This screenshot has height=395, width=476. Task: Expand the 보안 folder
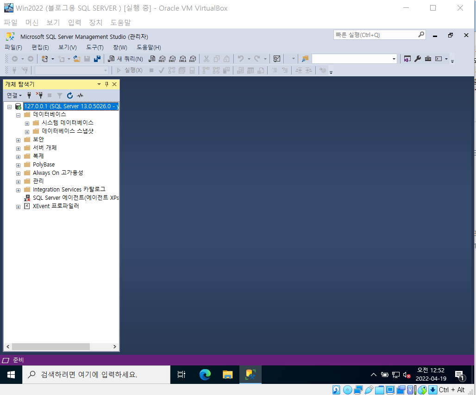tap(18, 140)
